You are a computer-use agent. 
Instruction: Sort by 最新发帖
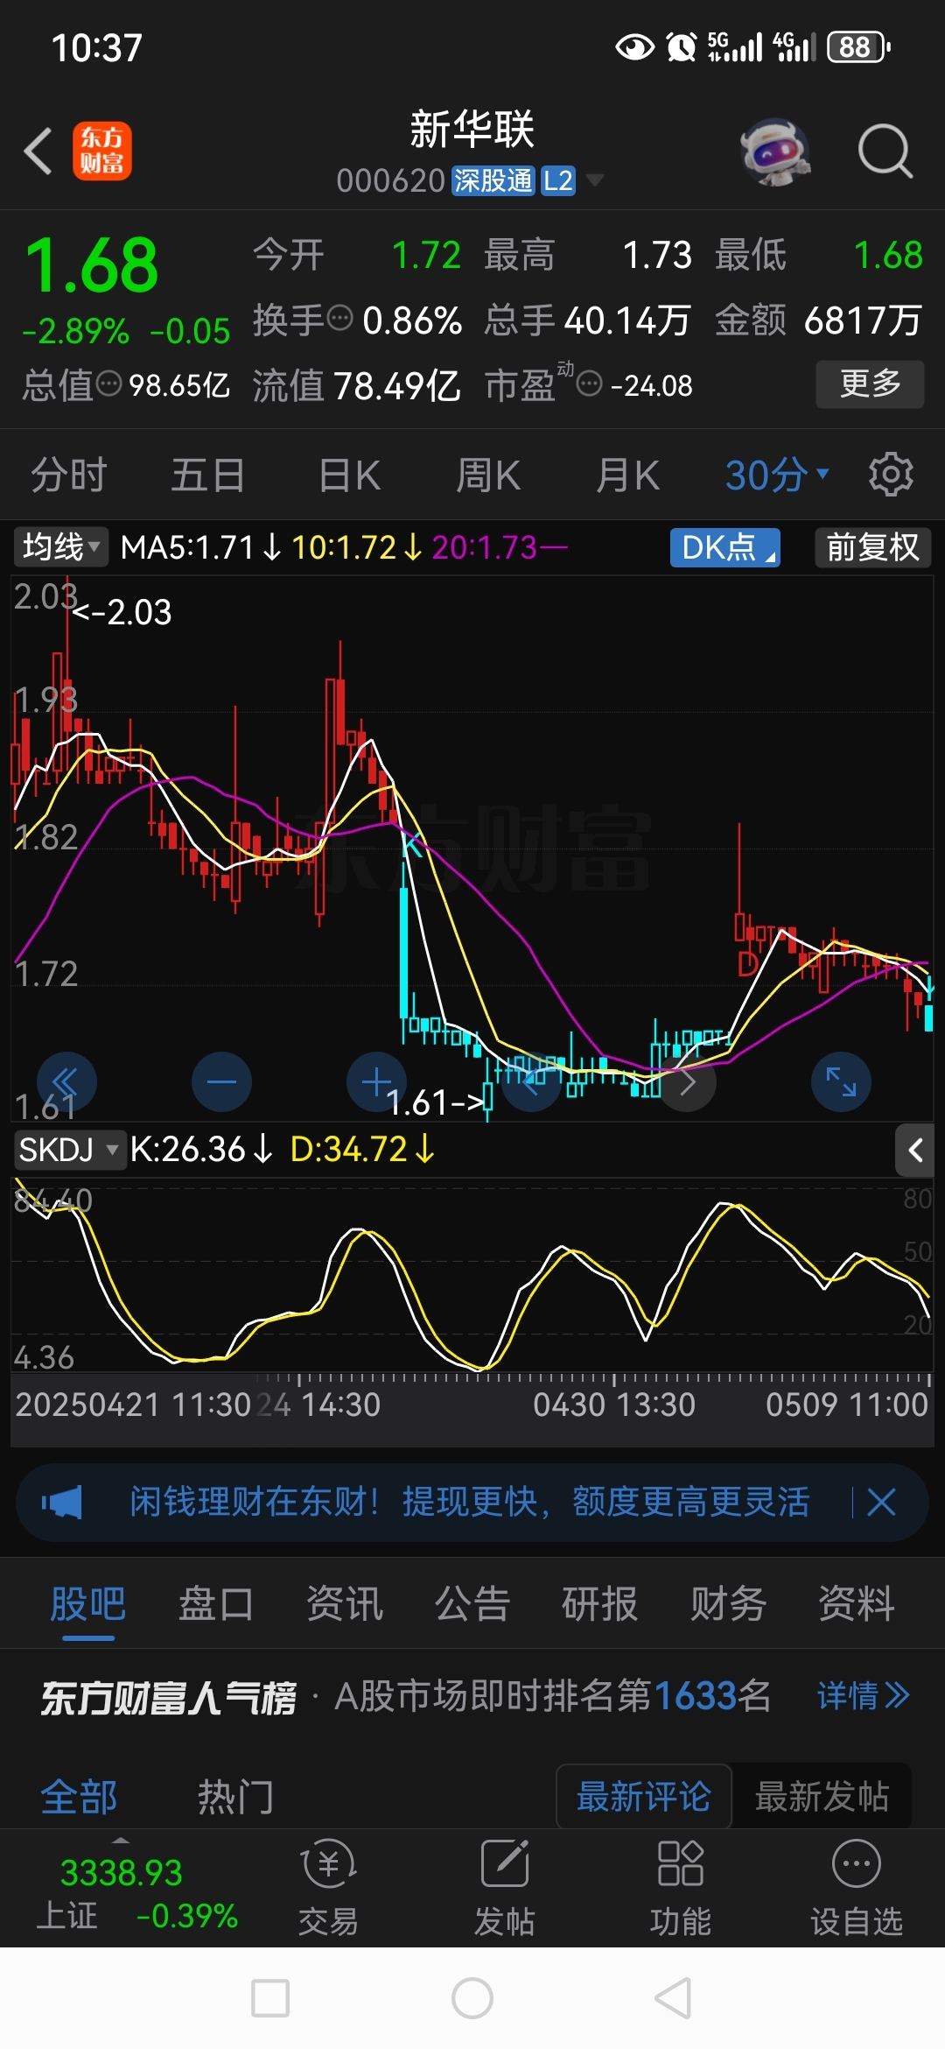pyautogui.click(x=822, y=1797)
